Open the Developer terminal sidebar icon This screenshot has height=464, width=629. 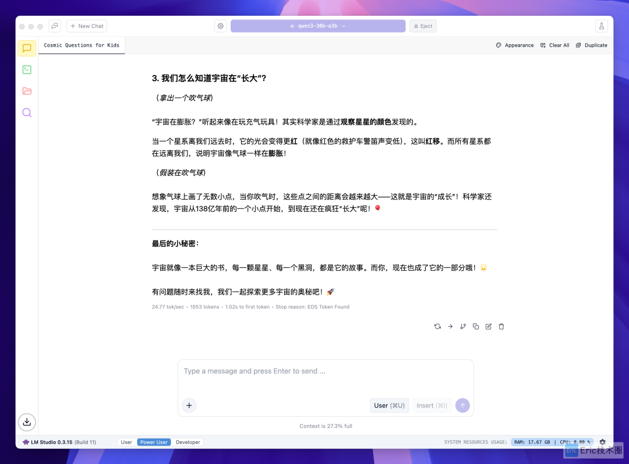pyautogui.click(x=27, y=70)
